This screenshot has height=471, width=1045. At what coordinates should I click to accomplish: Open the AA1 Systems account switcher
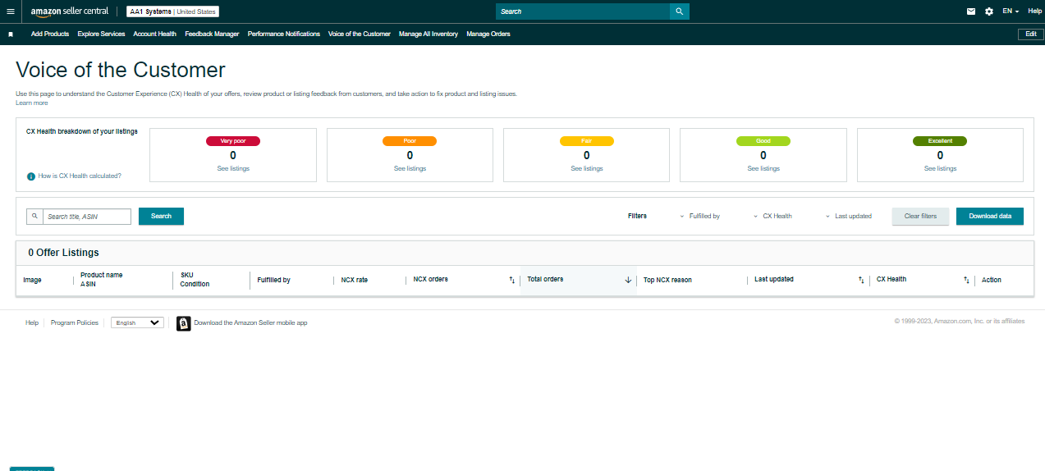(x=172, y=11)
